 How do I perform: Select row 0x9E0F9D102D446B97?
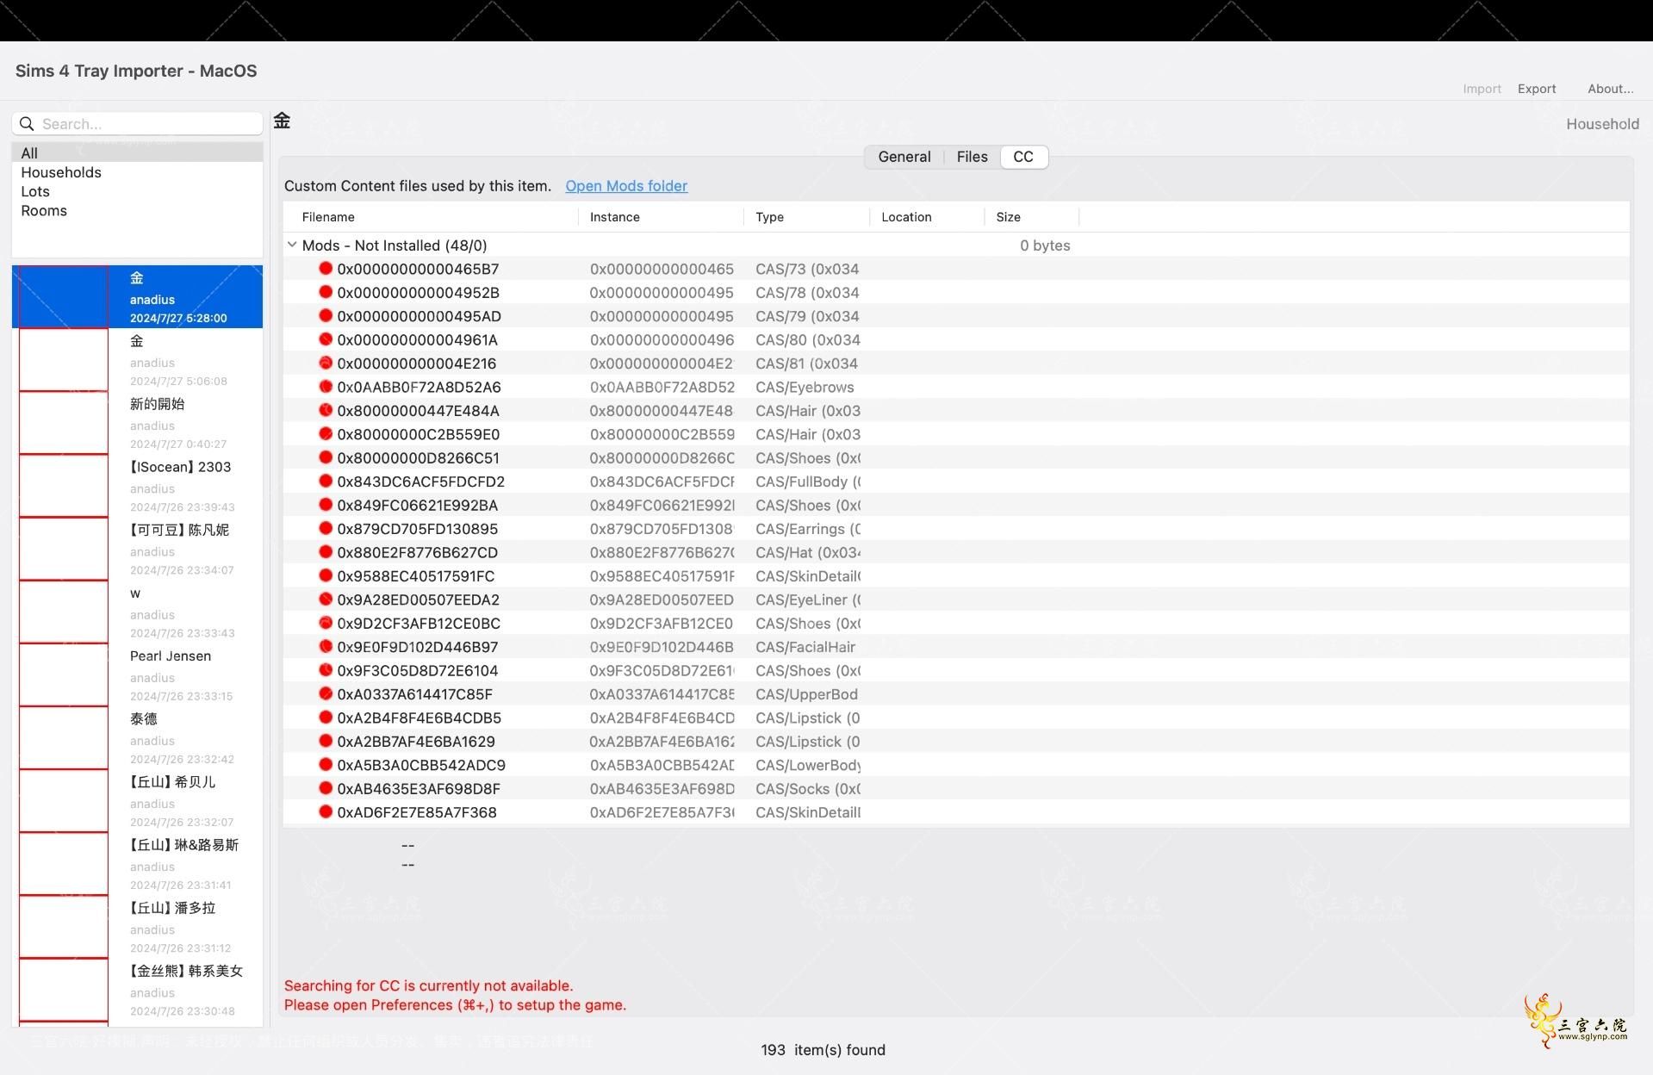click(x=955, y=647)
